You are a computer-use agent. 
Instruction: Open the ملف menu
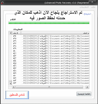[93, 7]
